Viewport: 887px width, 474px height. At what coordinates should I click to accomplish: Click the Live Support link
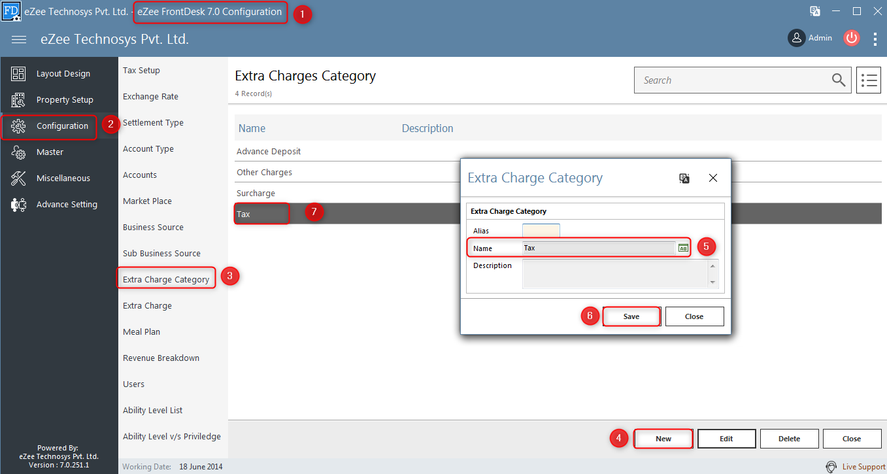point(863,467)
